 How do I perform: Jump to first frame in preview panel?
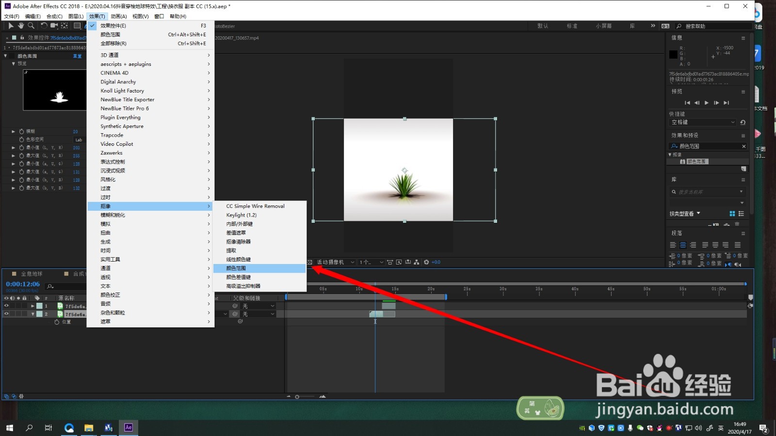pyautogui.click(x=687, y=103)
